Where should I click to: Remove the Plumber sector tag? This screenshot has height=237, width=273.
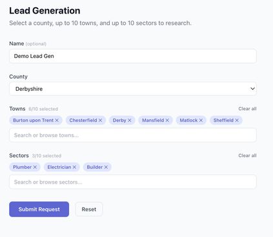pyautogui.click(x=35, y=167)
